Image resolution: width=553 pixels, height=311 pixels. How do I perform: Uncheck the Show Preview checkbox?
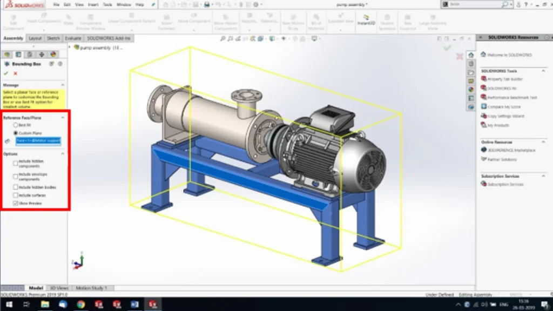pos(16,203)
